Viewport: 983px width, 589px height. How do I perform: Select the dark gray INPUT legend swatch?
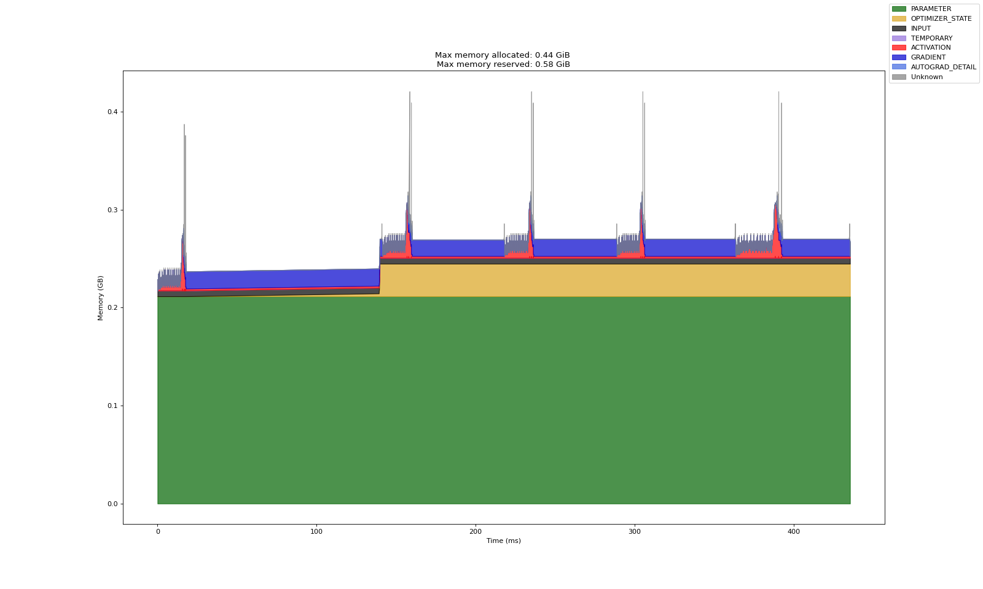click(x=899, y=29)
